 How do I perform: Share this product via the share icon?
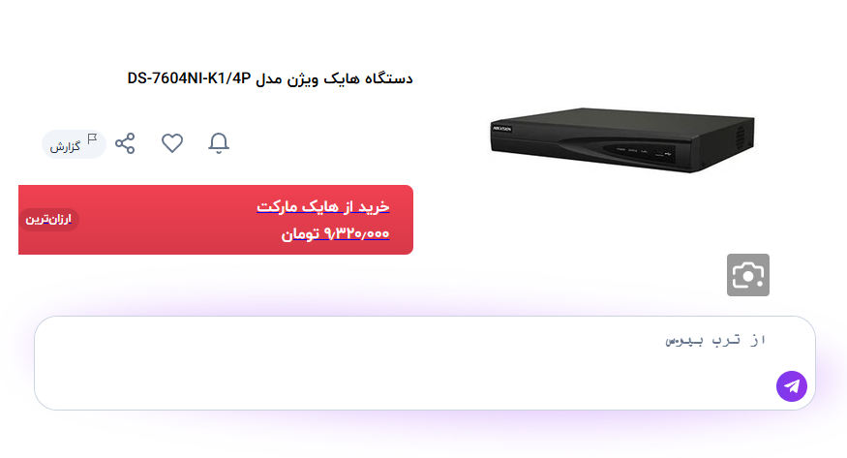(x=125, y=143)
